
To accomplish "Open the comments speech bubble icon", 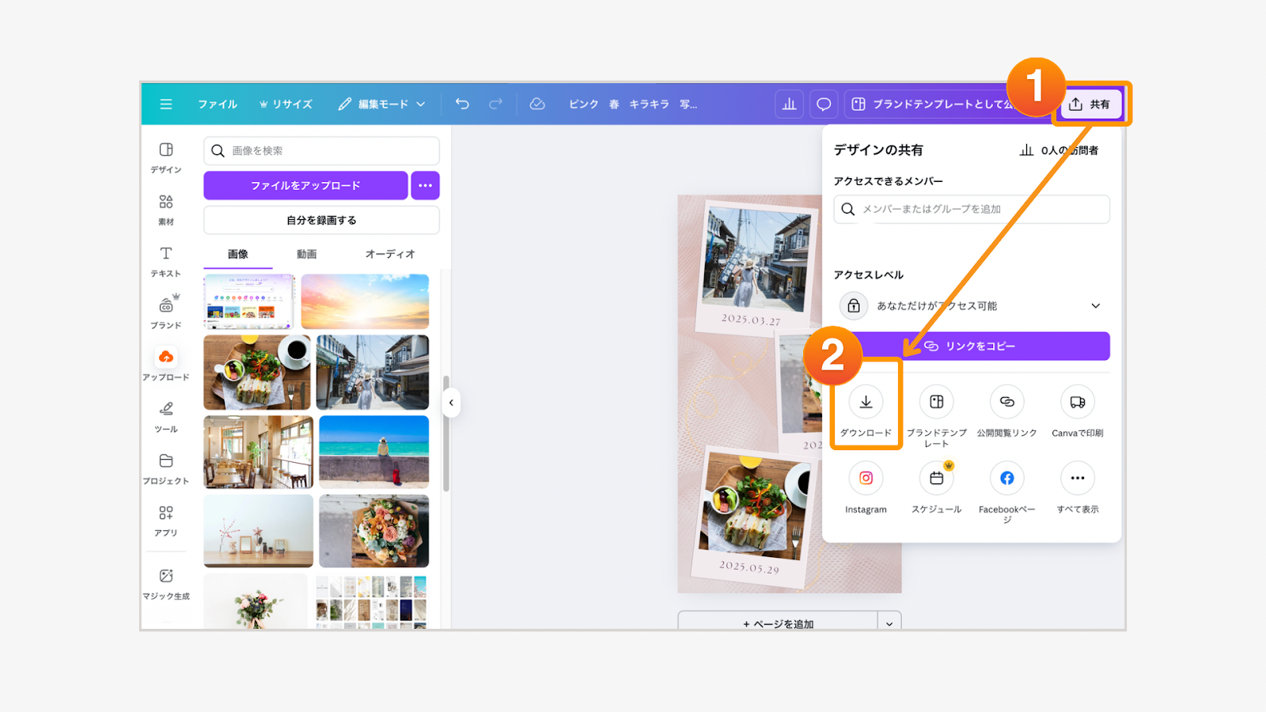I will tap(824, 104).
